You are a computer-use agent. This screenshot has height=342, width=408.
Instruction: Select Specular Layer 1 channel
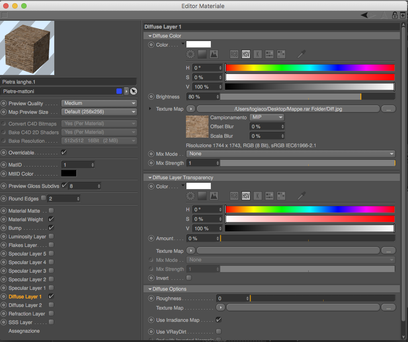click(27, 288)
